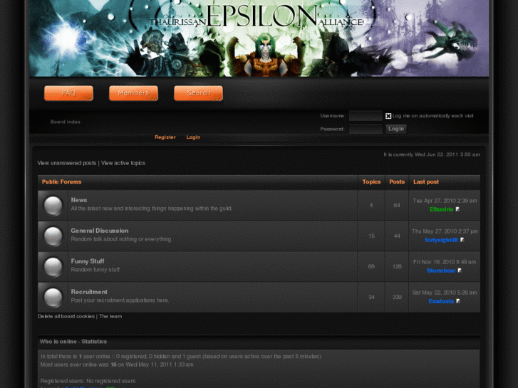
Task: Click the Board index breadcrumb link
Action: coord(66,122)
